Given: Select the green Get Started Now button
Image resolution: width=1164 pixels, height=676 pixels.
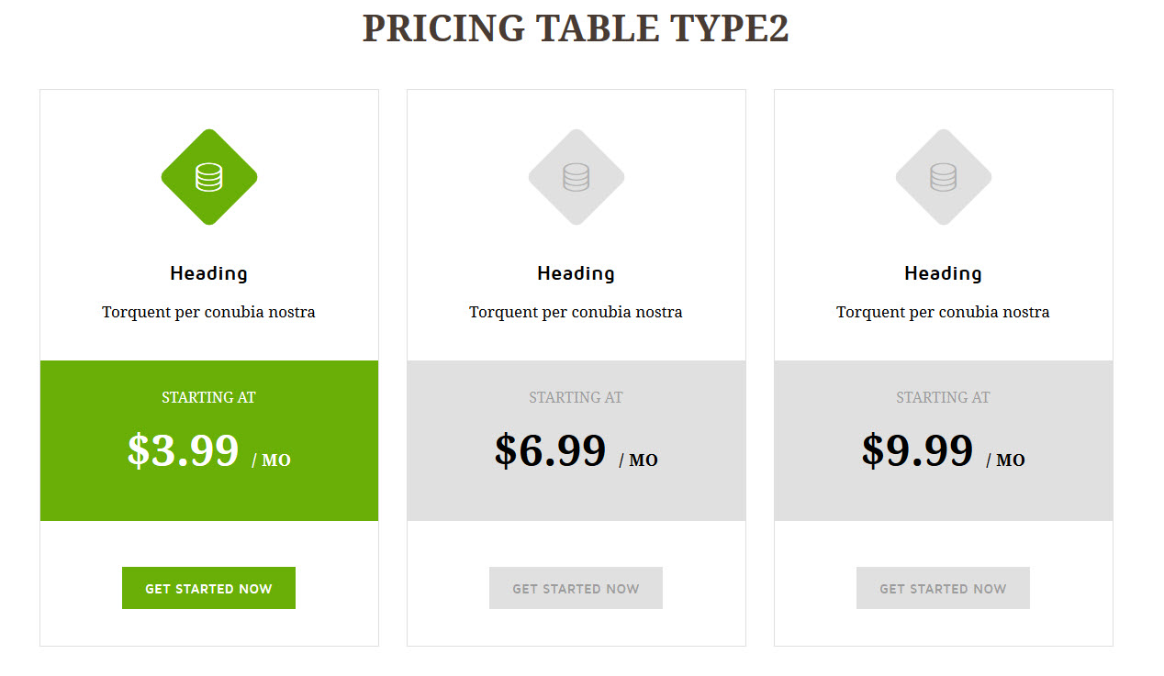Looking at the screenshot, I should tap(208, 588).
